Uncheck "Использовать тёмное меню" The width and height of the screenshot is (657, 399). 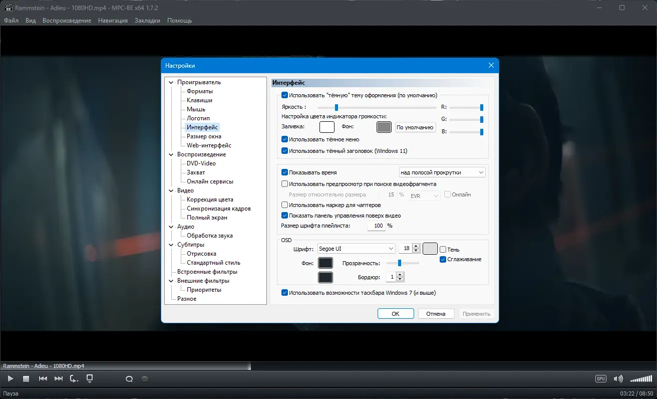pyautogui.click(x=284, y=139)
